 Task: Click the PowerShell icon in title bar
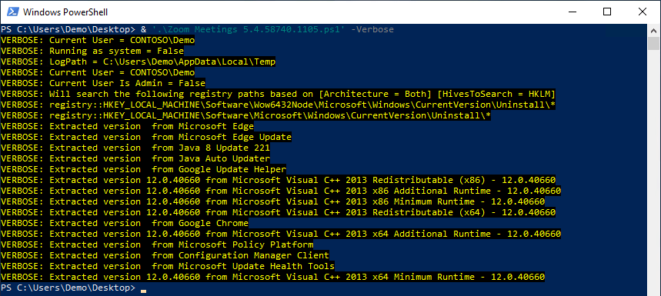12,12
